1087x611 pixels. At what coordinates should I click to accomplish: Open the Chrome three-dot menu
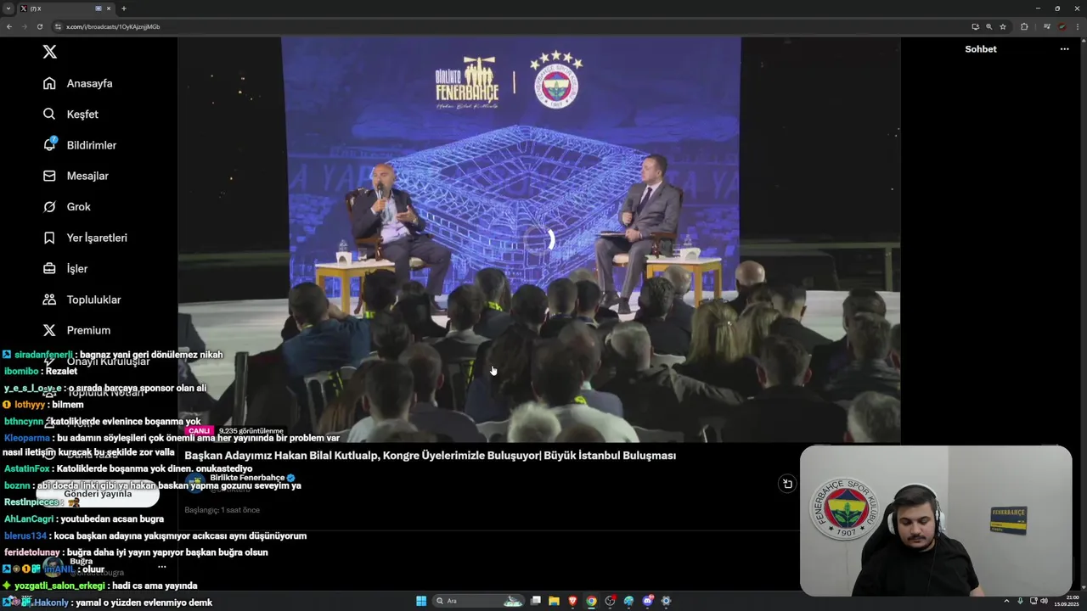[1078, 26]
